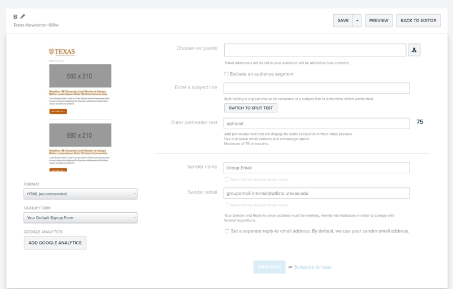Image resolution: width=453 pixels, height=289 pixels.
Task: Open the SIGNUP FORM dropdown
Action: [80, 218]
